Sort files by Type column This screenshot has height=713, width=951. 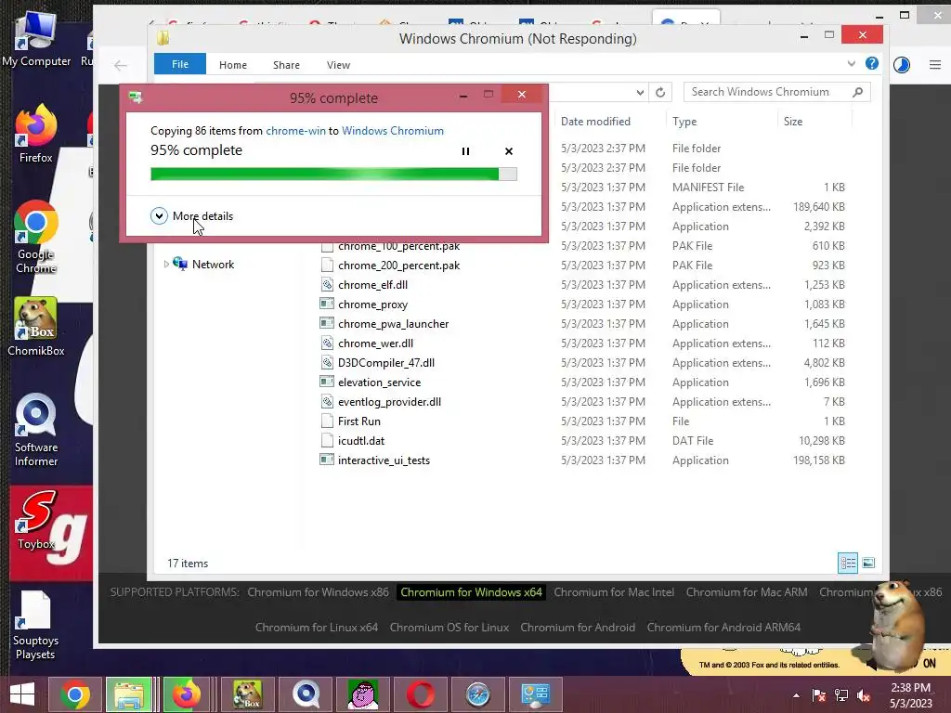click(x=684, y=122)
